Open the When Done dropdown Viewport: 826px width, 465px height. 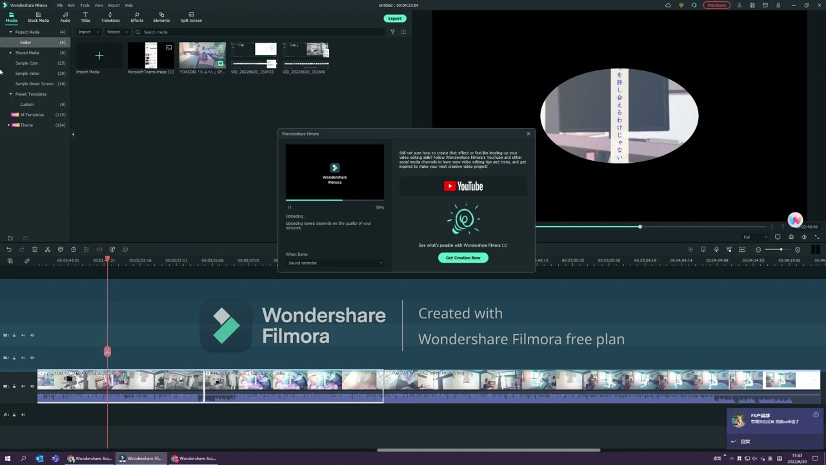coord(335,263)
